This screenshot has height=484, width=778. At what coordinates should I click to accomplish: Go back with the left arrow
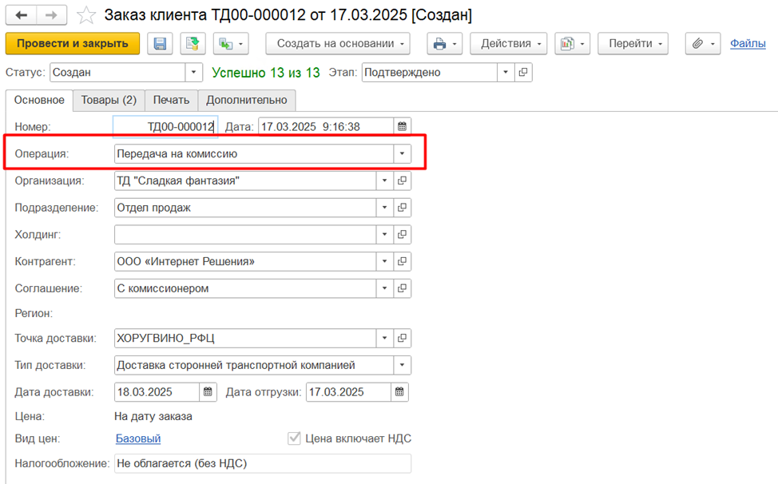tap(22, 15)
